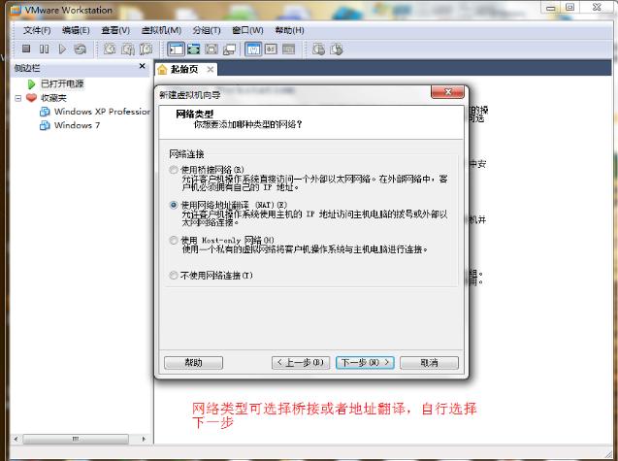This screenshot has height=461, width=618.
Task: Click the 上一步 back button
Action: click(301, 363)
